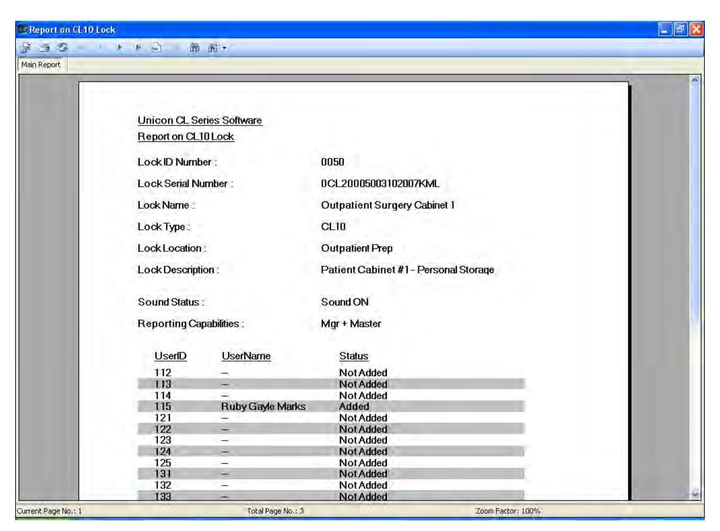Click the "Status" column header

[x=354, y=355]
